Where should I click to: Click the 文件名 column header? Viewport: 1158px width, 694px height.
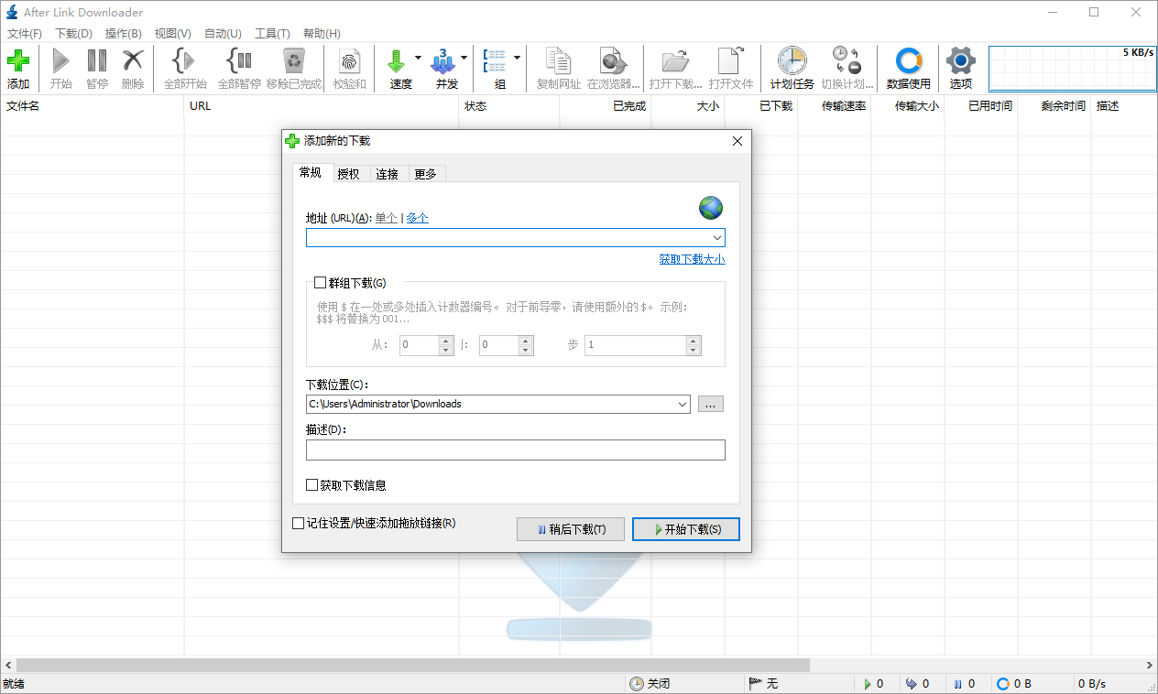[x=92, y=106]
